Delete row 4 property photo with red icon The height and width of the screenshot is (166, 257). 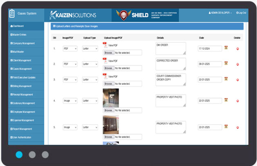(x=237, y=101)
